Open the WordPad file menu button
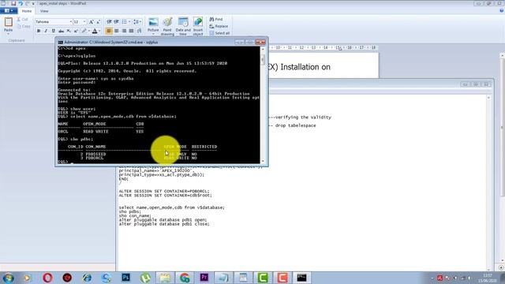 [x=8, y=11]
